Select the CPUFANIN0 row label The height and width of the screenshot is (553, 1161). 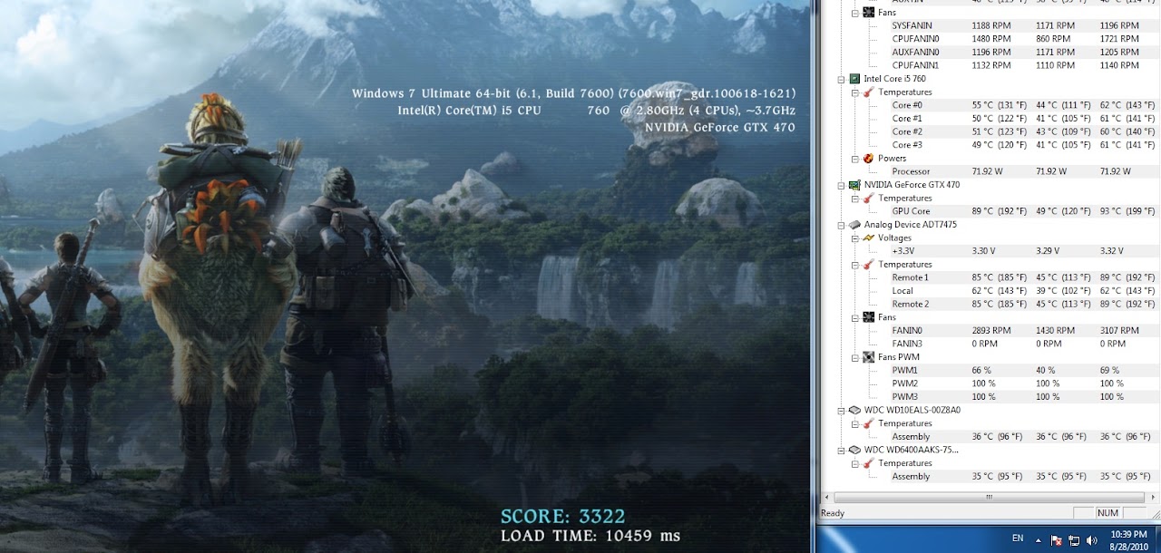[915, 39]
